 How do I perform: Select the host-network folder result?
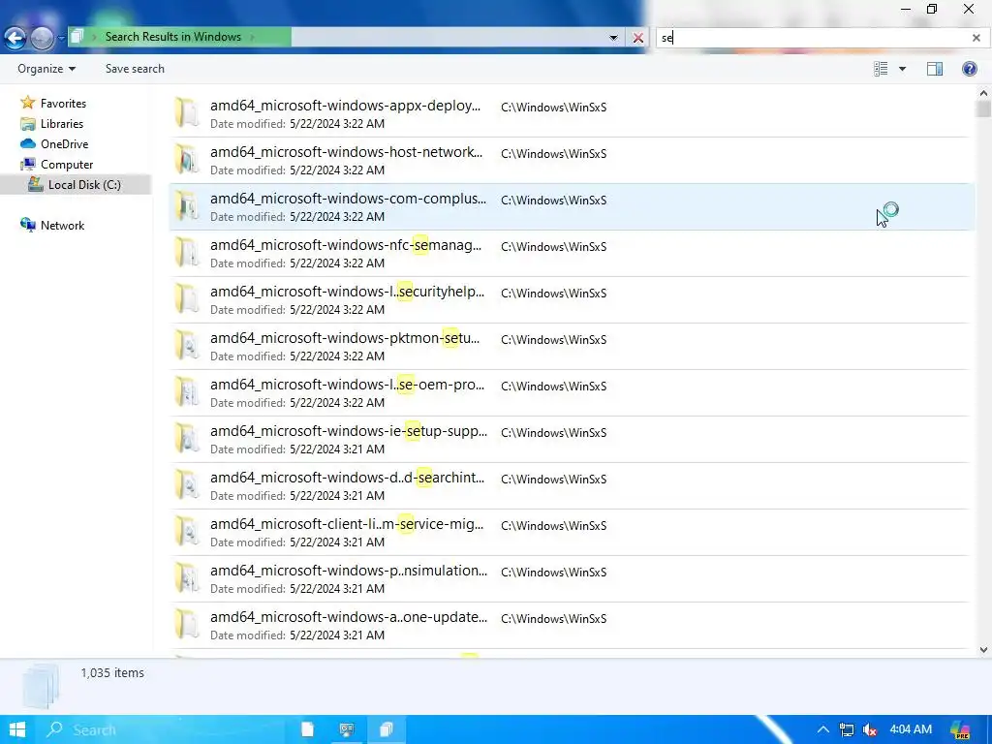tap(570, 160)
